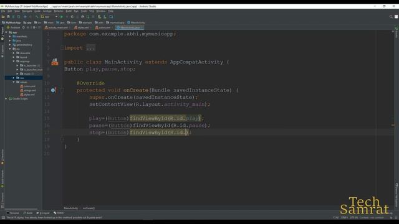Open the File menu

coord(3,11)
